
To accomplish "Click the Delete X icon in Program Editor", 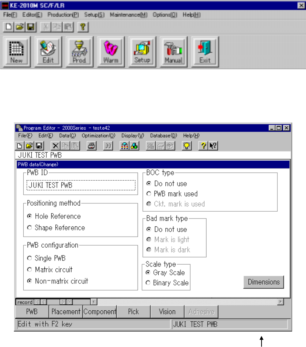I will pyautogui.click(x=56, y=146).
